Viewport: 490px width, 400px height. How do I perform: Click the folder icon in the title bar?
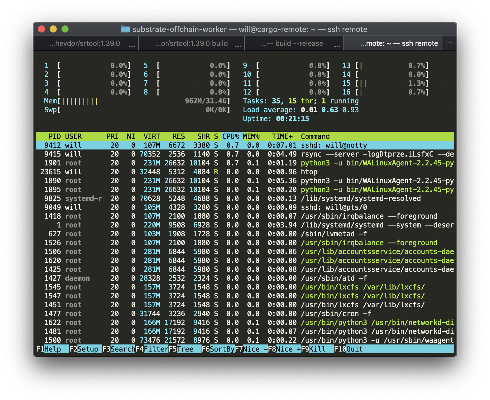[x=125, y=29]
